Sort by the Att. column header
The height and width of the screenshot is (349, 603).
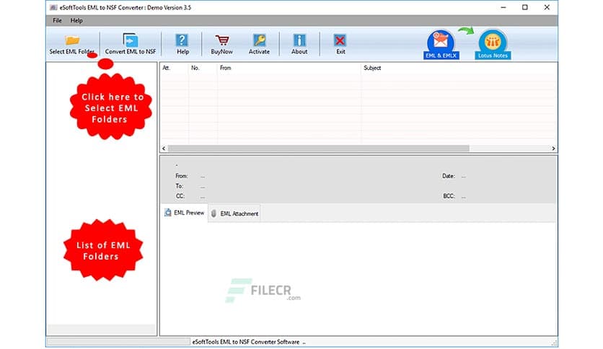[x=167, y=68]
